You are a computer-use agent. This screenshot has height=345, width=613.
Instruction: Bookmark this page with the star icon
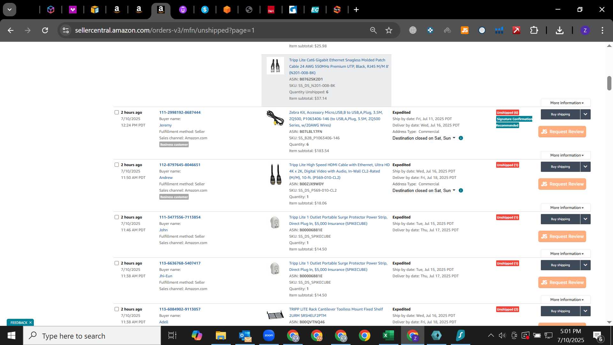(x=389, y=30)
